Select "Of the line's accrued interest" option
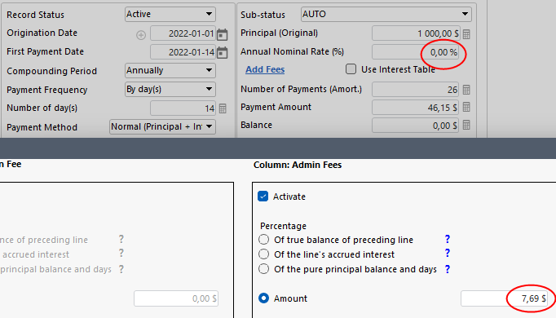 [263, 254]
